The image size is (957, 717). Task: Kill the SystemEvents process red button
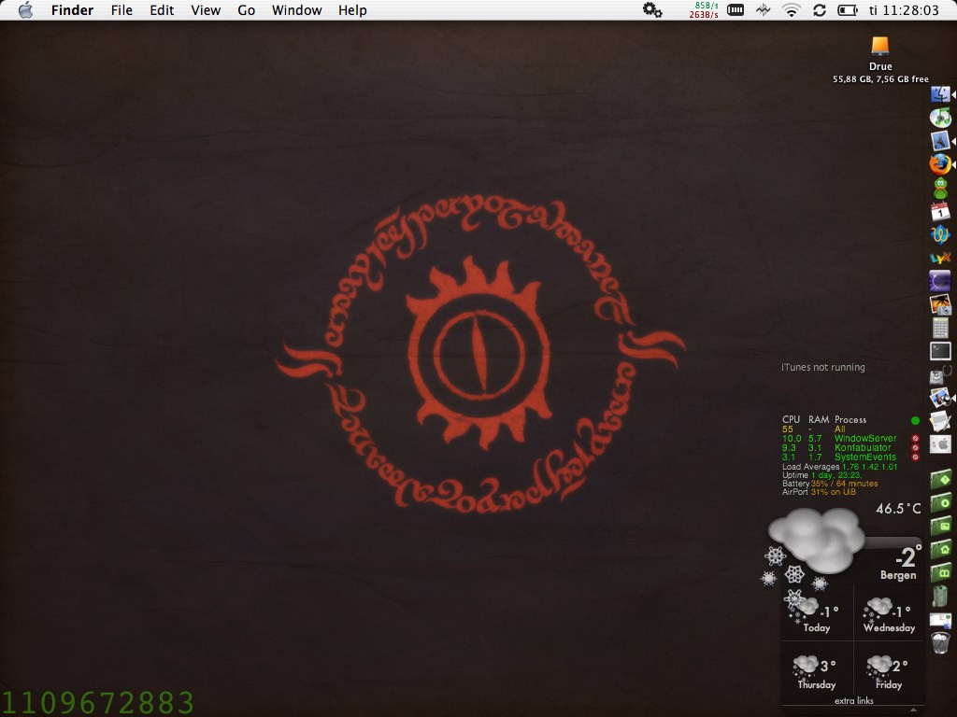(x=915, y=457)
